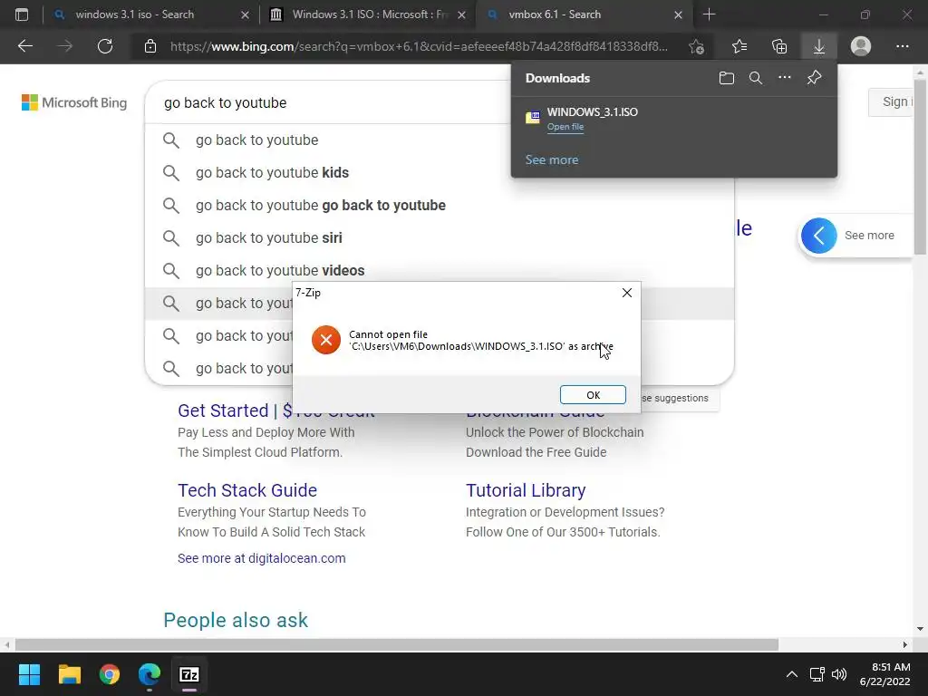Go back to the previous page
Viewport: 928px width, 696px height.
tap(24, 46)
